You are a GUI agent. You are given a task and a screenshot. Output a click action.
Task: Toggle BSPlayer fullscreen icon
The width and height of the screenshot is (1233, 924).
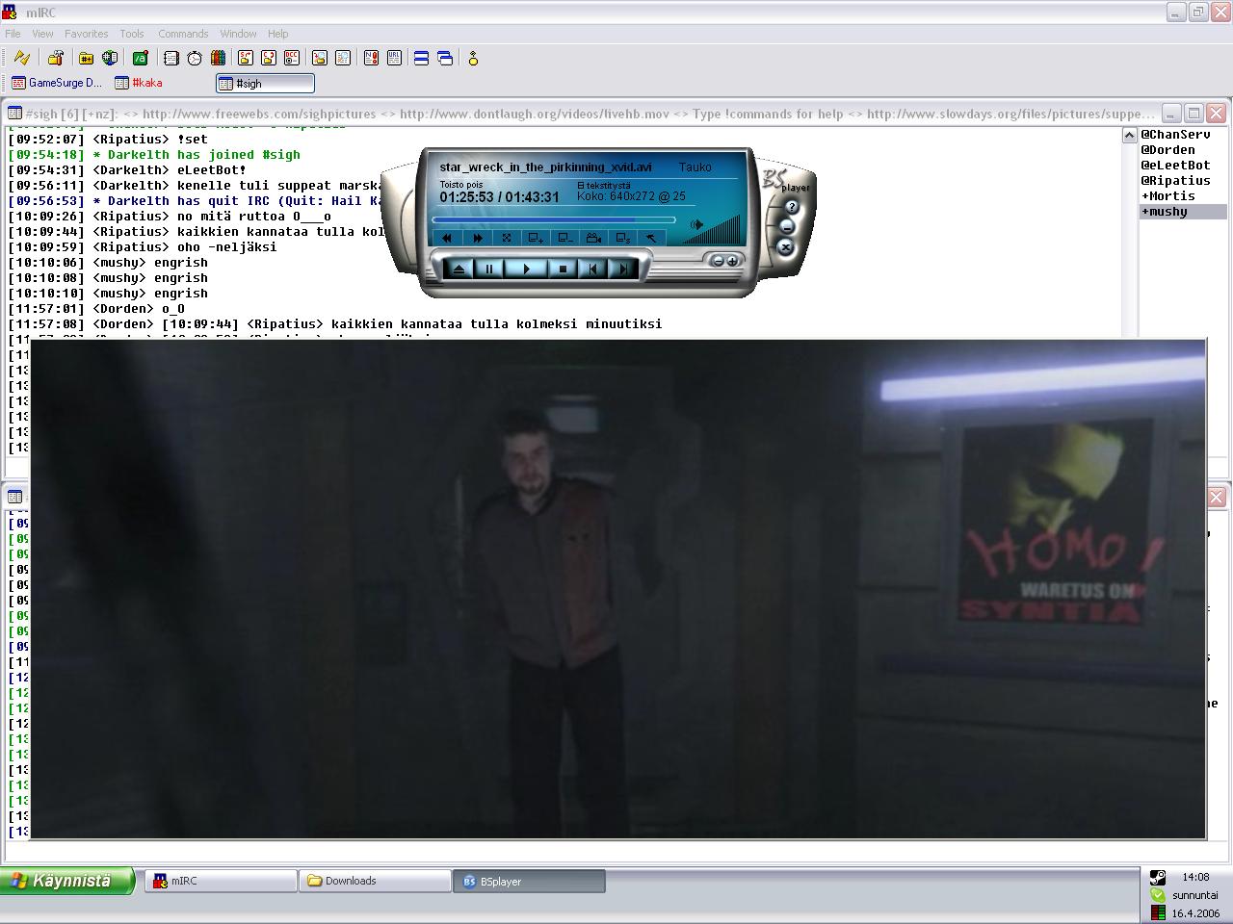[x=507, y=238]
